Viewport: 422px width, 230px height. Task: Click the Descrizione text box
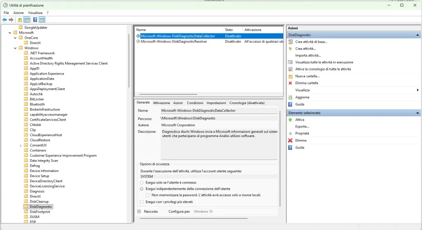219,144
